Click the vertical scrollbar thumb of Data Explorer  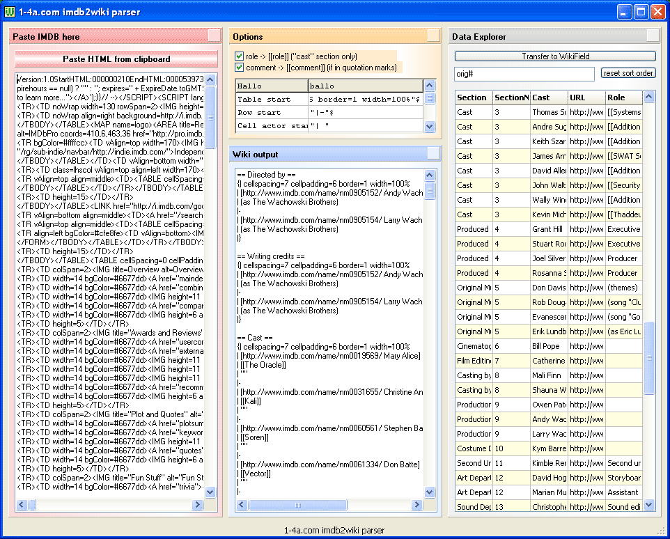[x=649, y=358]
